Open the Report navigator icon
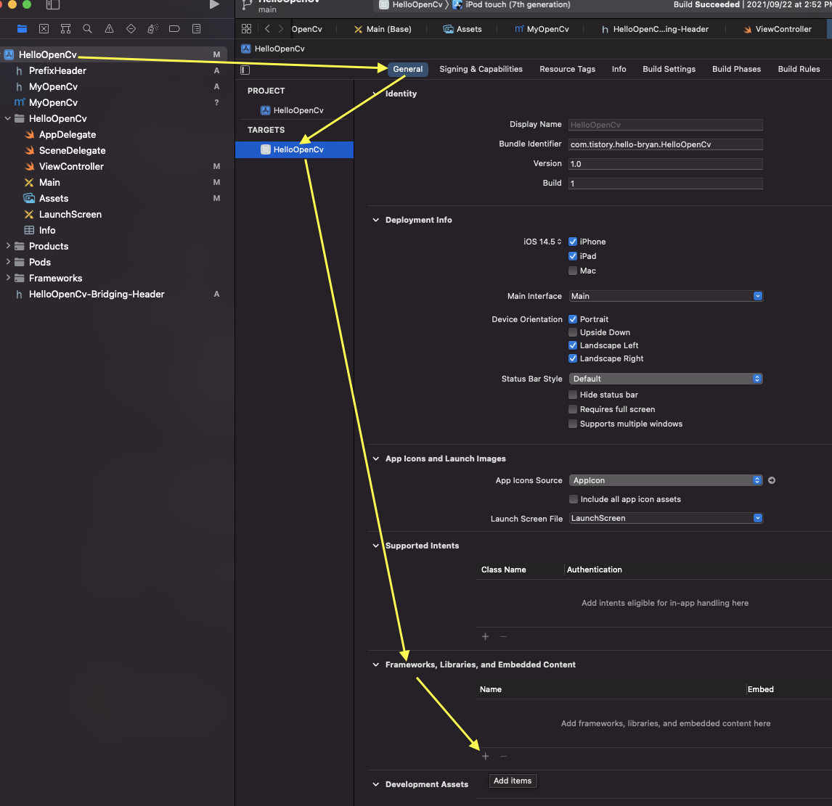 coord(196,28)
